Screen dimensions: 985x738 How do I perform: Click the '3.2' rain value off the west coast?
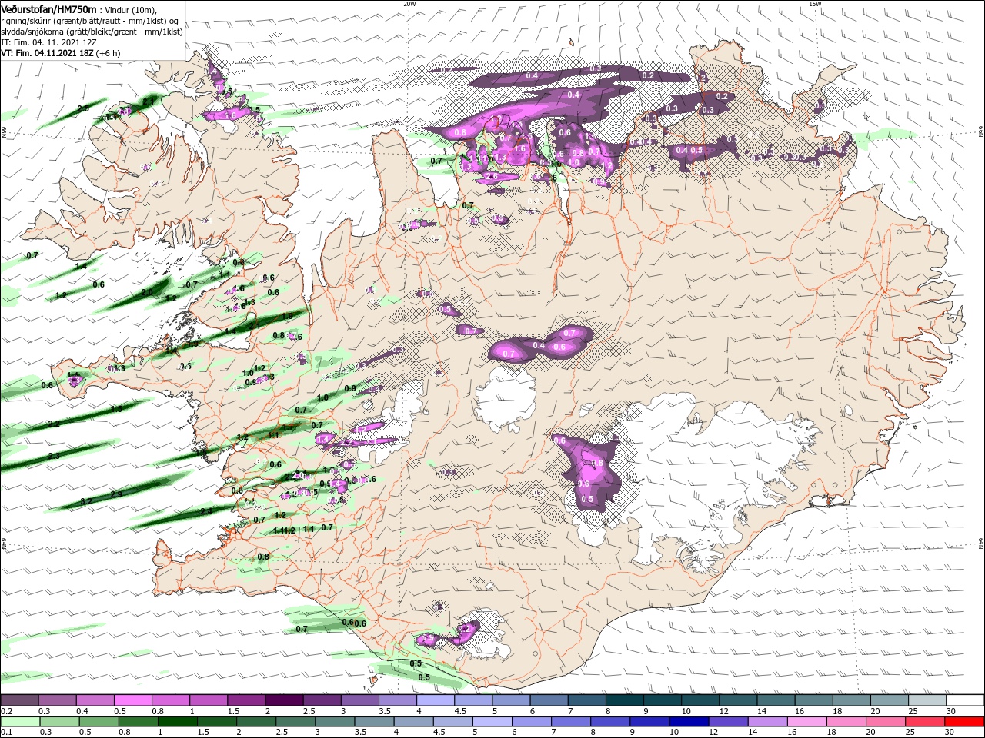[x=86, y=501]
